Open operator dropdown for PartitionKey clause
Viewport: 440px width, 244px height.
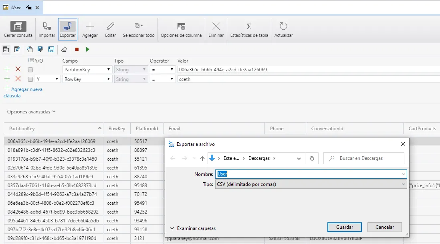[163, 70]
